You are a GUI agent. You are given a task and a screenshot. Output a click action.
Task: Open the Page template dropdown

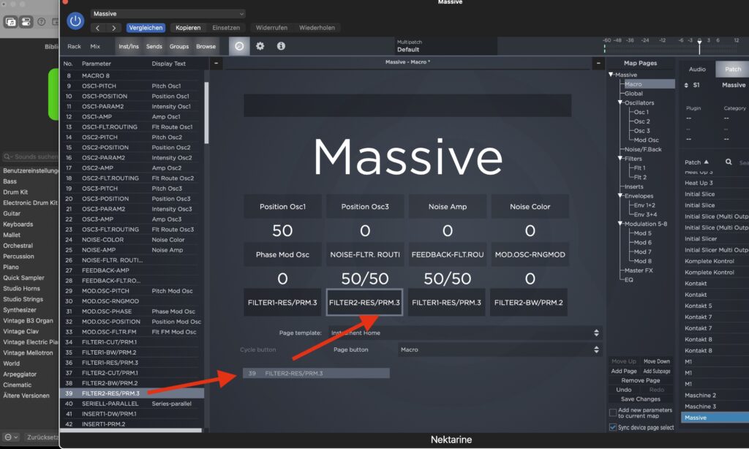(464, 333)
